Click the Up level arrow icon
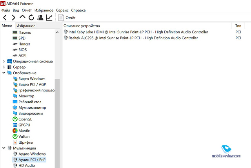 [x=22, y=18]
